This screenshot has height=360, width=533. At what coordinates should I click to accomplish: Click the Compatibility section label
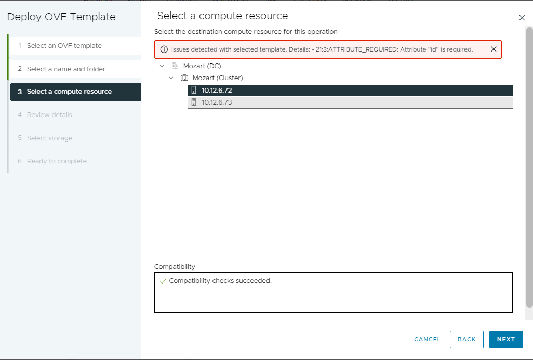coord(175,267)
